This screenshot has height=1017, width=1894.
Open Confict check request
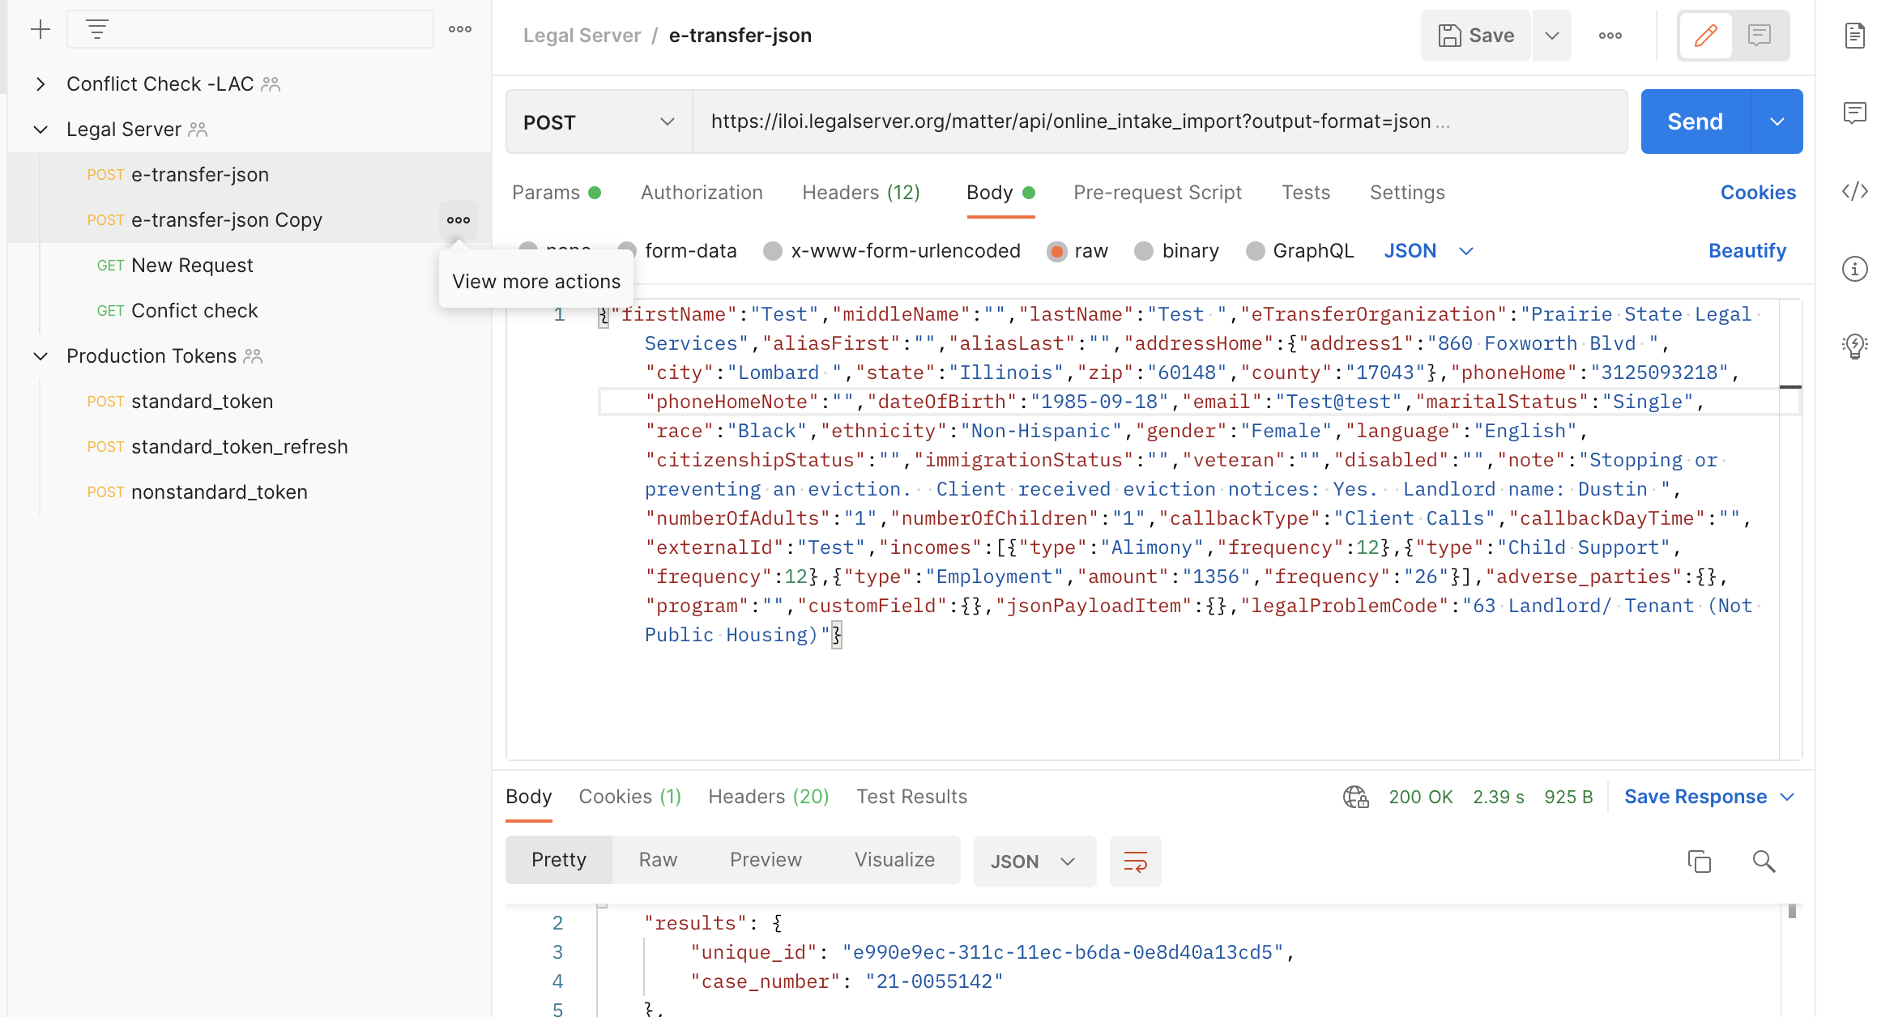click(250, 311)
